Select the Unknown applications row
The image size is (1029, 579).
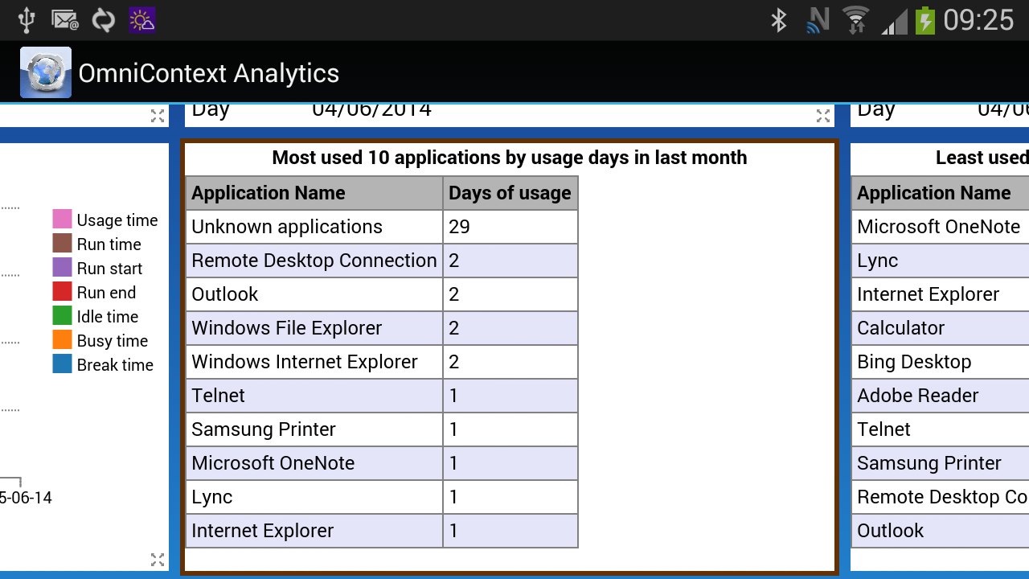(x=382, y=227)
